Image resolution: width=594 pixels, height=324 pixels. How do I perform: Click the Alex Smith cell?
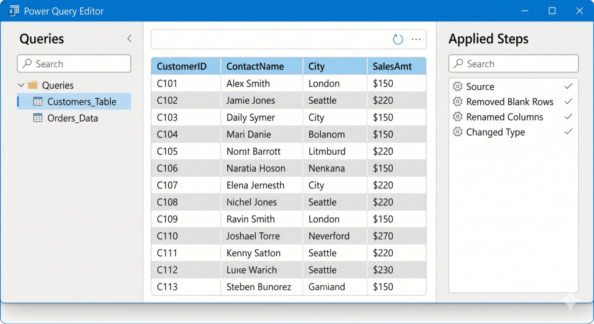[x=262, y=83]
